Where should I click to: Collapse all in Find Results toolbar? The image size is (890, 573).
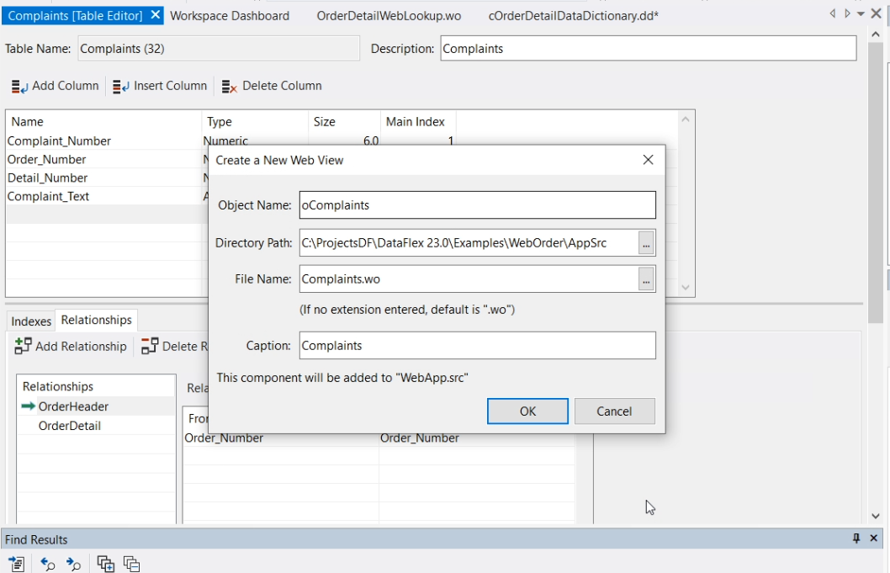(131, 564)
